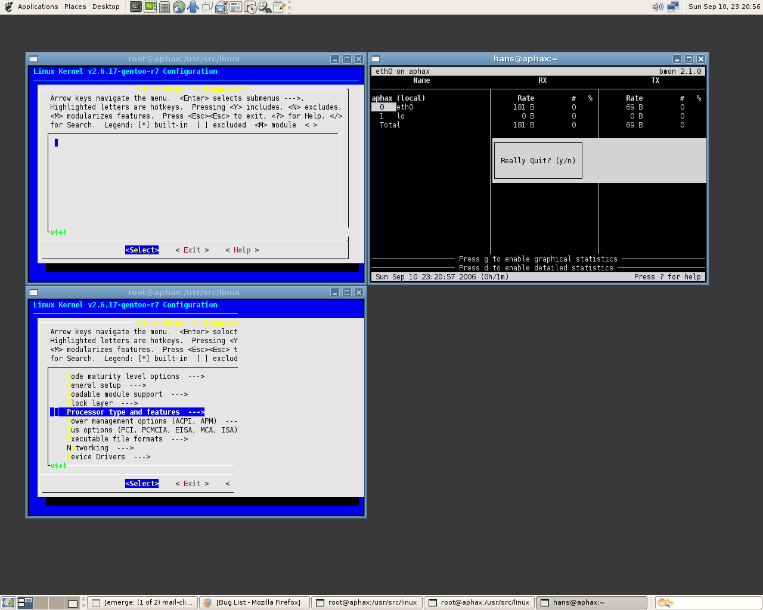Select hans@aphax:~ taskbar button
This screenshot has height=610, width=763.
pyautogui.click(x=591, y=603)
